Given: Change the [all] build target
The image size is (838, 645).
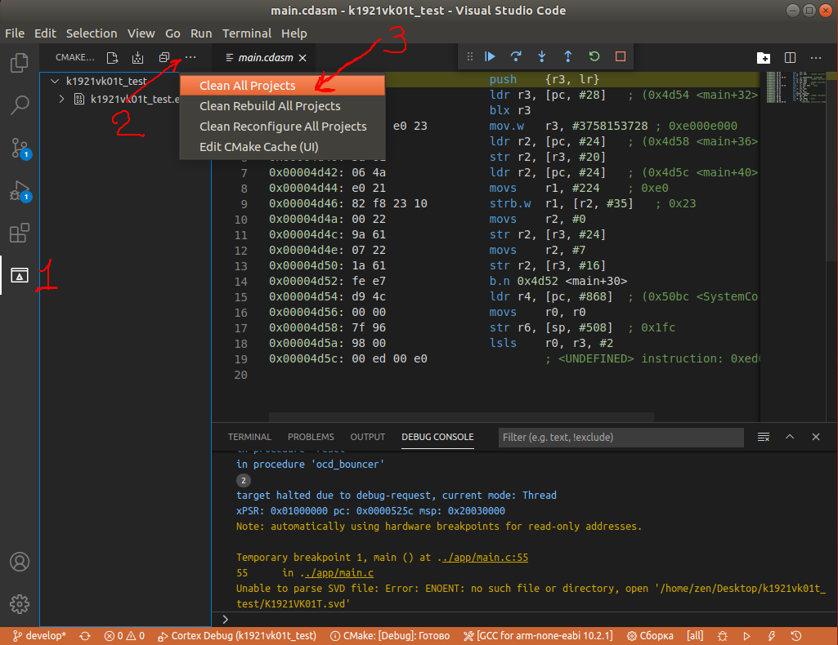Looking at the screenshot, I should coord(695,636).
